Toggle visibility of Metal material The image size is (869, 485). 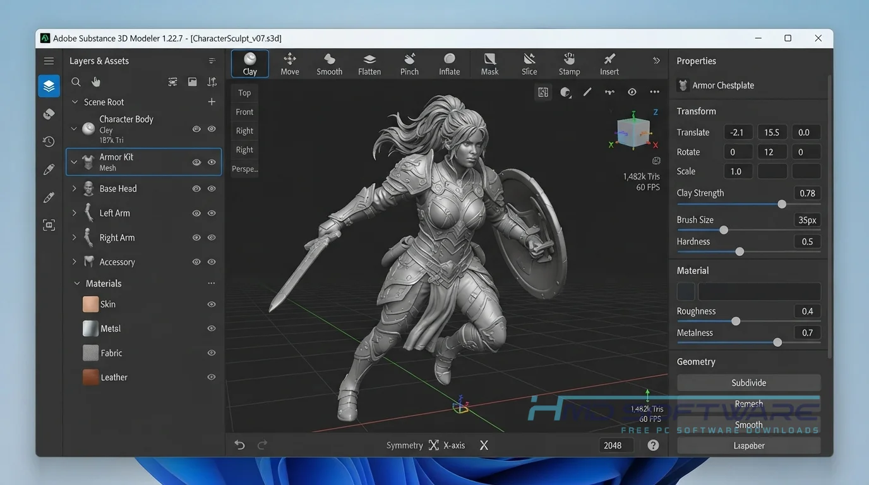pos(212,328)
